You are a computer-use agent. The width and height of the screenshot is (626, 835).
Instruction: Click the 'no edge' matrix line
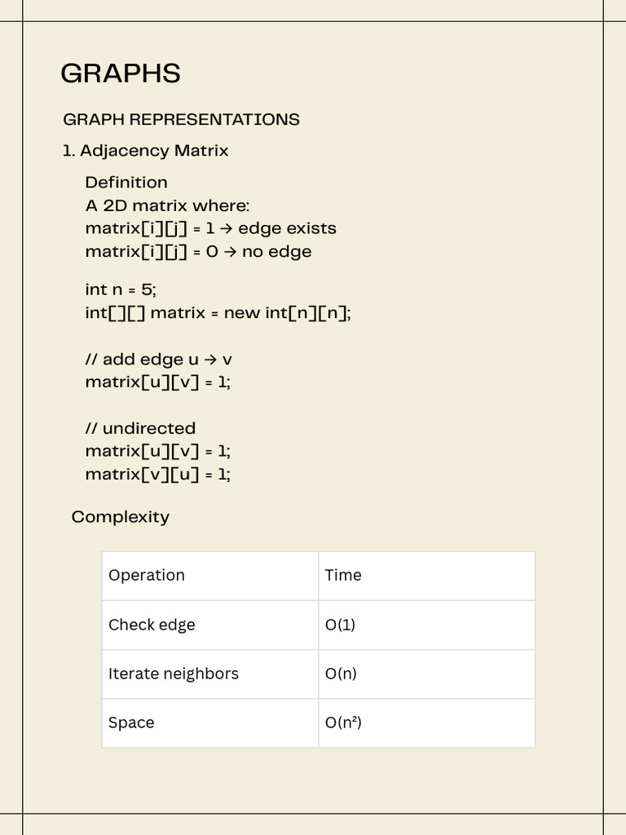pyautogui.click(x=199, y=251)
